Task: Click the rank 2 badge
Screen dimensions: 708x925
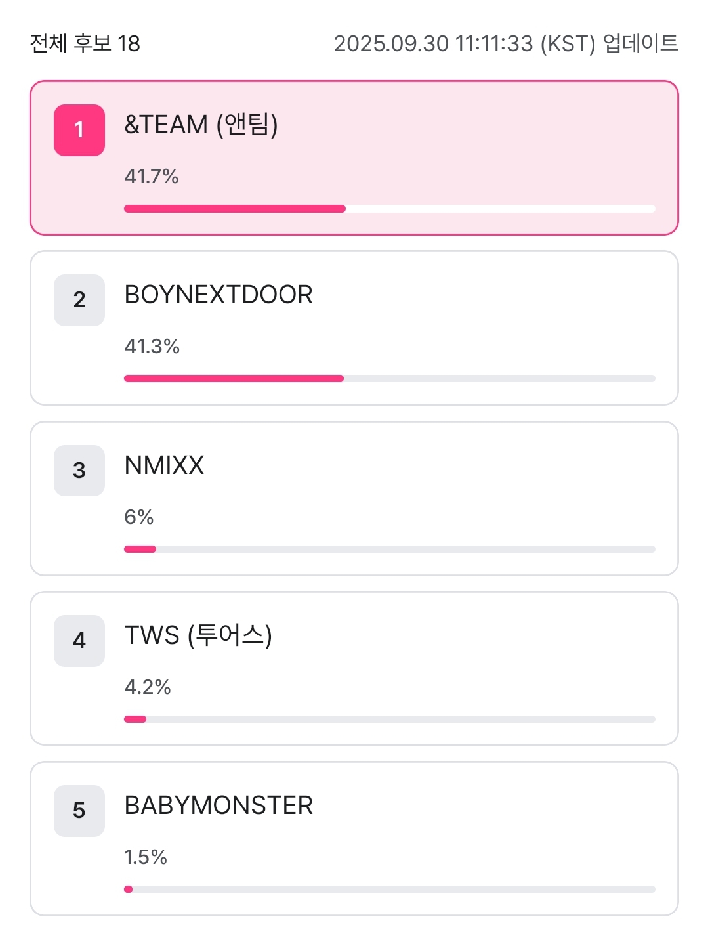Action: coord(79,300)
